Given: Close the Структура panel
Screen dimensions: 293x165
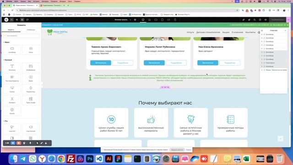Looking at the screenshot, I should (285, 30).
